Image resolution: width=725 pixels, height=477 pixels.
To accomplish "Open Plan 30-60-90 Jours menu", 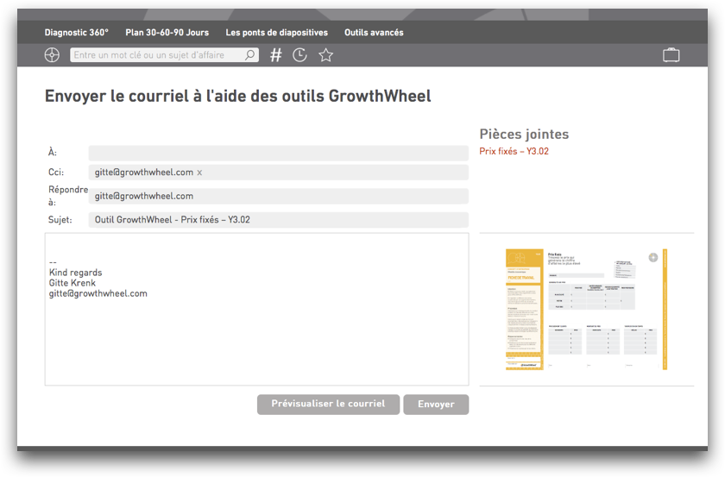I will click(167, 33).
